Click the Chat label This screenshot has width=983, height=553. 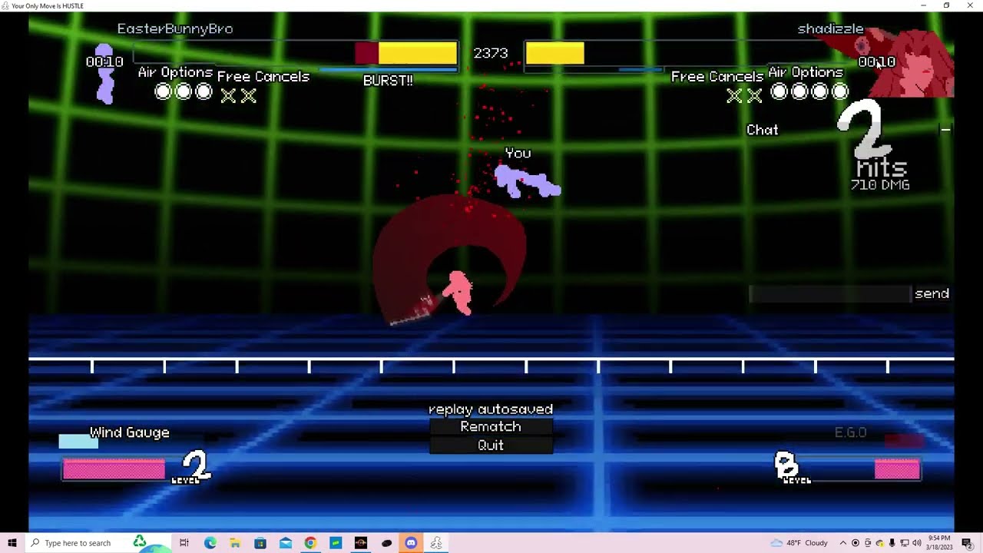pos(763,130)
